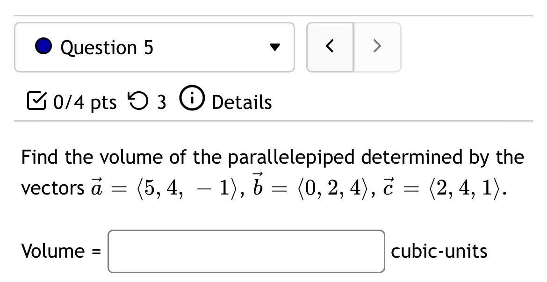Click the attempts remaining counter showing 3
This screenshot has height=282, width=547.
point(163,102)
